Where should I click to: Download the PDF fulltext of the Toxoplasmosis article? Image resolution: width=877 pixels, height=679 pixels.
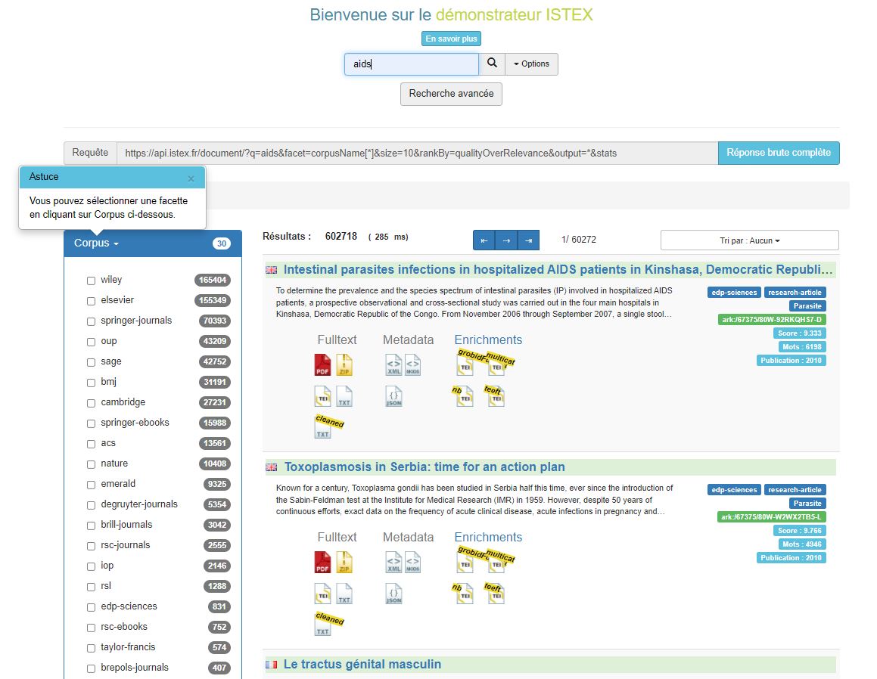(322, 563)
